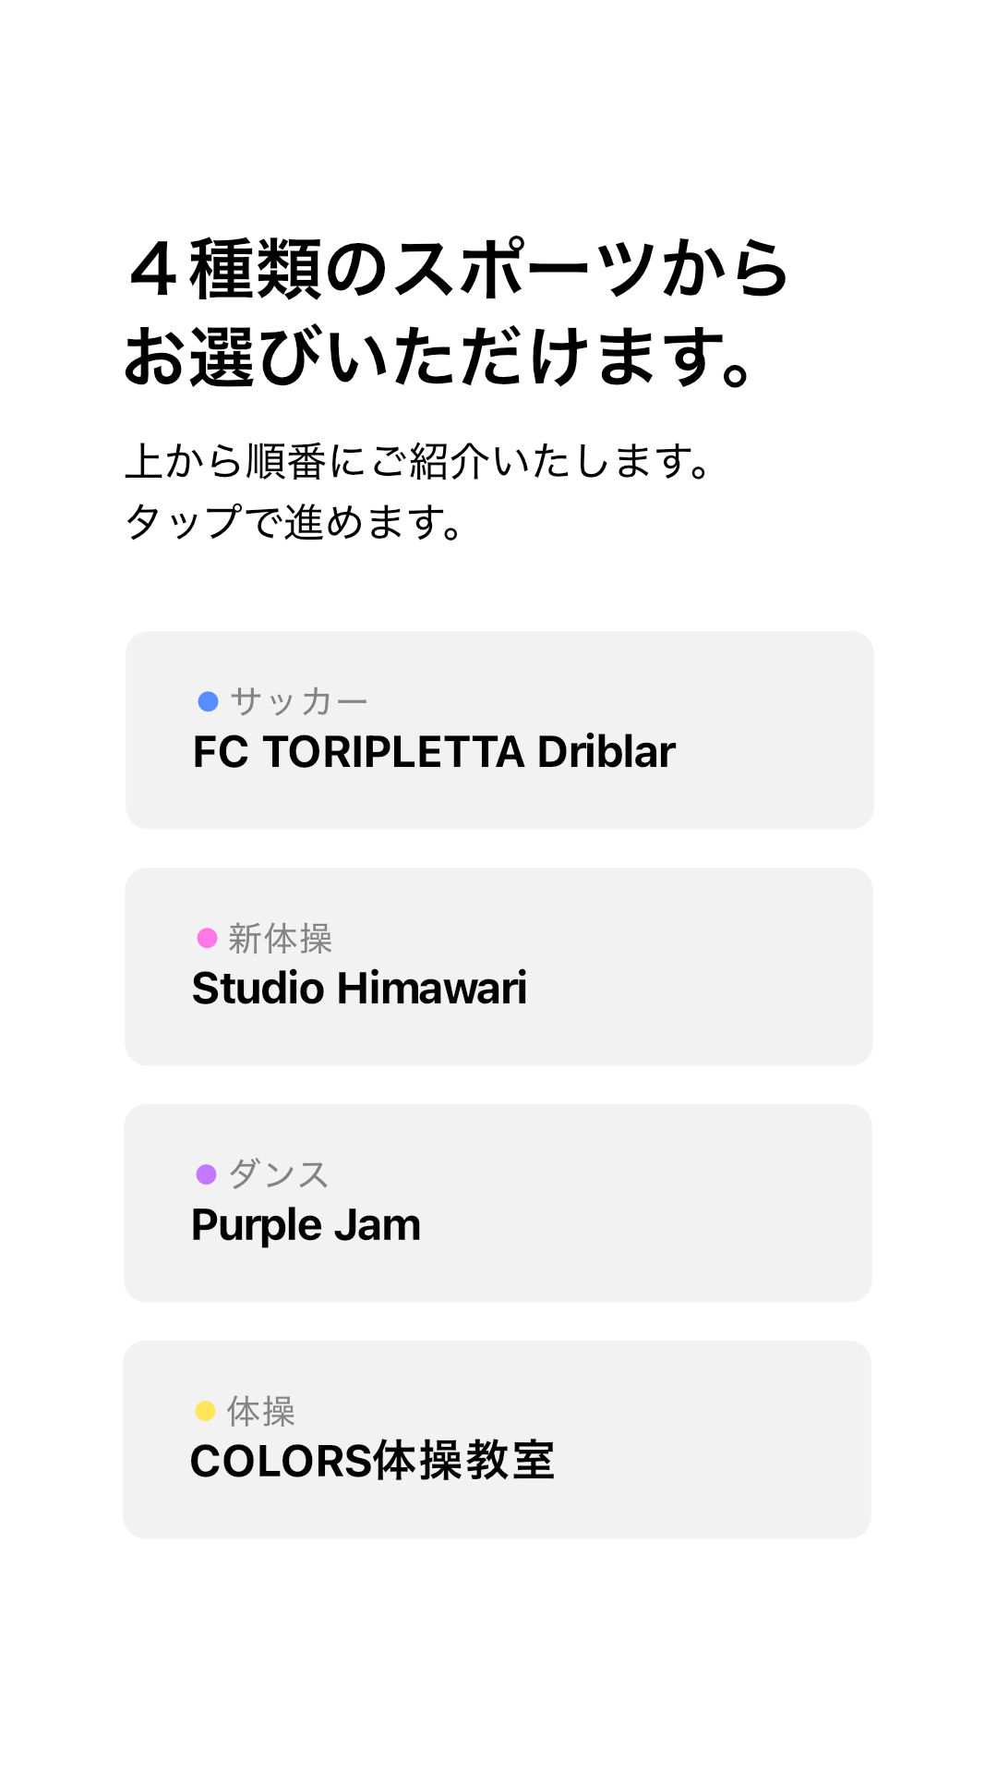This screenshot has height=1774, width=997.
Task: Click the pink dot beside 新体操
Action: tap(208, 938)
